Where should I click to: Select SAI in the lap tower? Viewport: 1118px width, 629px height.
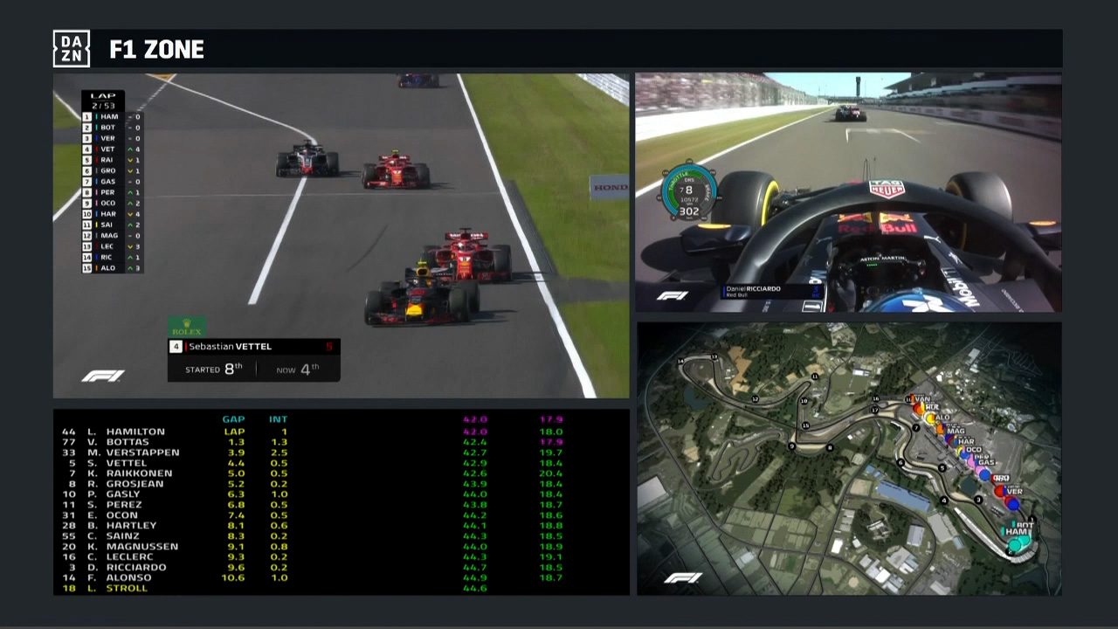(112, 225)
